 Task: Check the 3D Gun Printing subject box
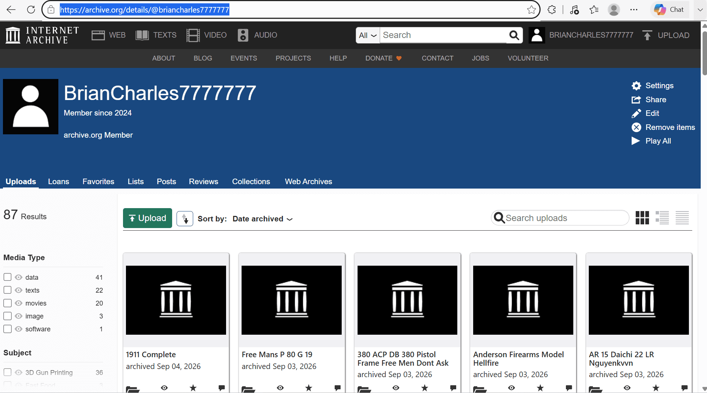pyautogui.click(x=7, y=372)
